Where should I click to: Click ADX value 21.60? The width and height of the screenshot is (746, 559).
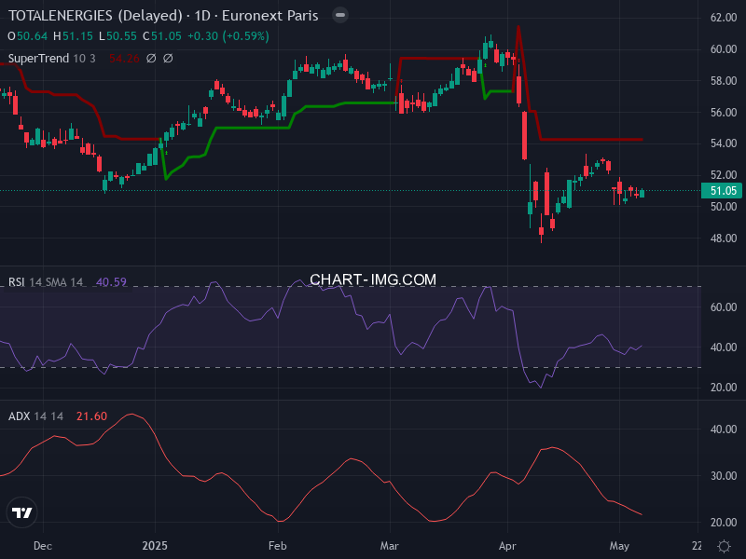pos(91,416)
